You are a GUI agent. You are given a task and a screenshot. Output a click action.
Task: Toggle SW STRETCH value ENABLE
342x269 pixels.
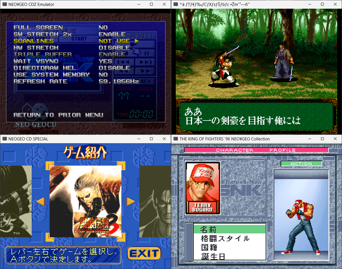[x=112, y=34]
